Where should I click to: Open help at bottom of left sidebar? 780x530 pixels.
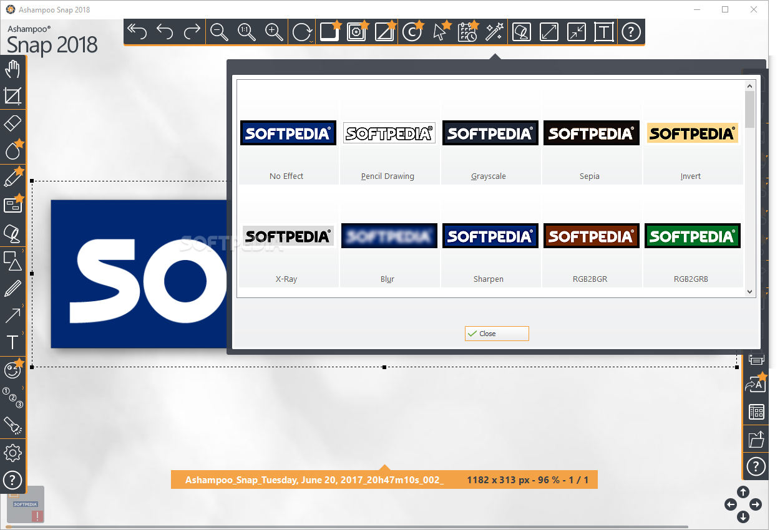point(12,480)
